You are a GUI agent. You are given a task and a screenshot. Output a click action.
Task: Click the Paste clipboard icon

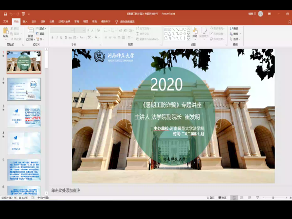click(5, 30)
